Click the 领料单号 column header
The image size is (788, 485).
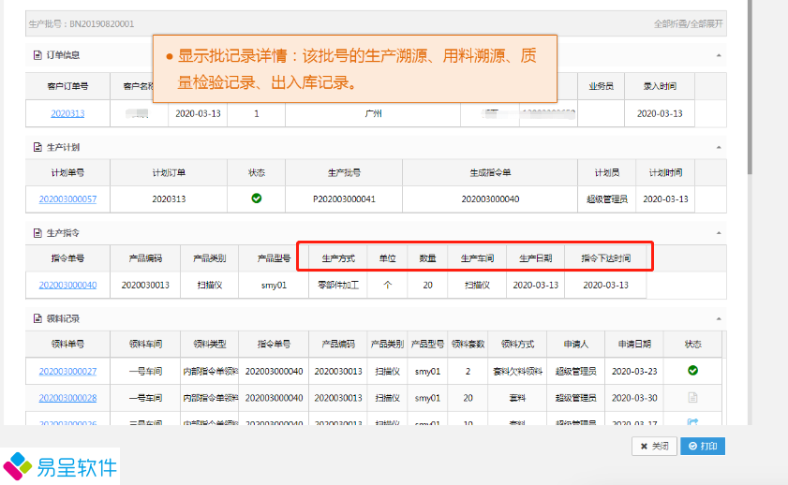tap(67, 345)
